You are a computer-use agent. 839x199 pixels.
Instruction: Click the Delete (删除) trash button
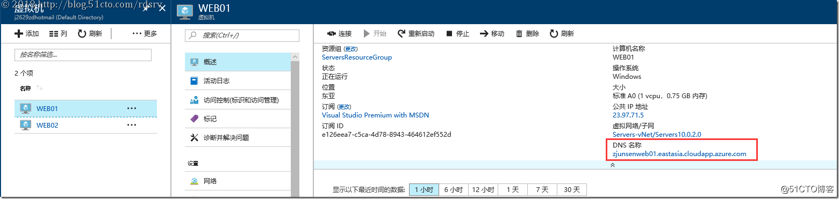point(527,33)
